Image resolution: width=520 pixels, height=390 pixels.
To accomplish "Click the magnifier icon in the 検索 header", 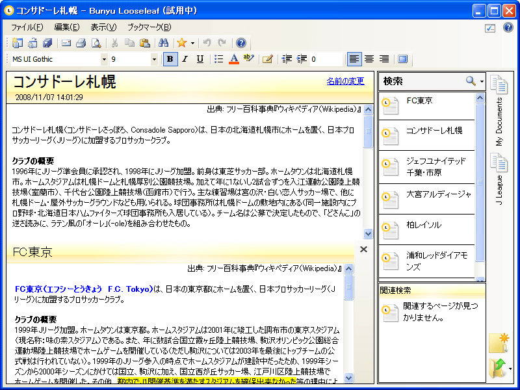I will [x=471, y=81].
